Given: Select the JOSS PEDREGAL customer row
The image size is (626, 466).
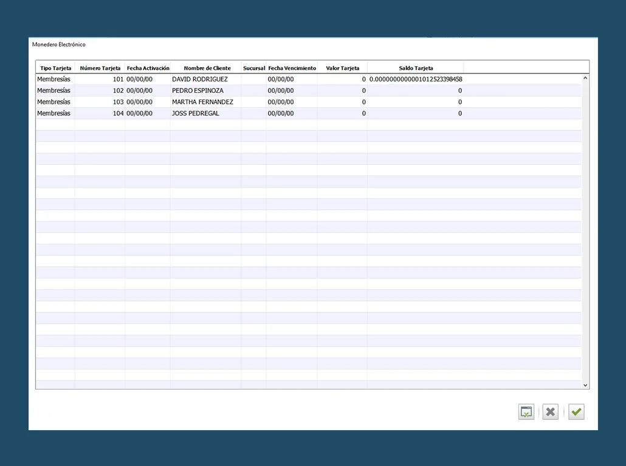Looking at the screenshot, I should (196, 113).
